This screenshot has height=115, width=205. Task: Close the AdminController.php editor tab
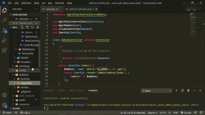click(x=96, y=9)
